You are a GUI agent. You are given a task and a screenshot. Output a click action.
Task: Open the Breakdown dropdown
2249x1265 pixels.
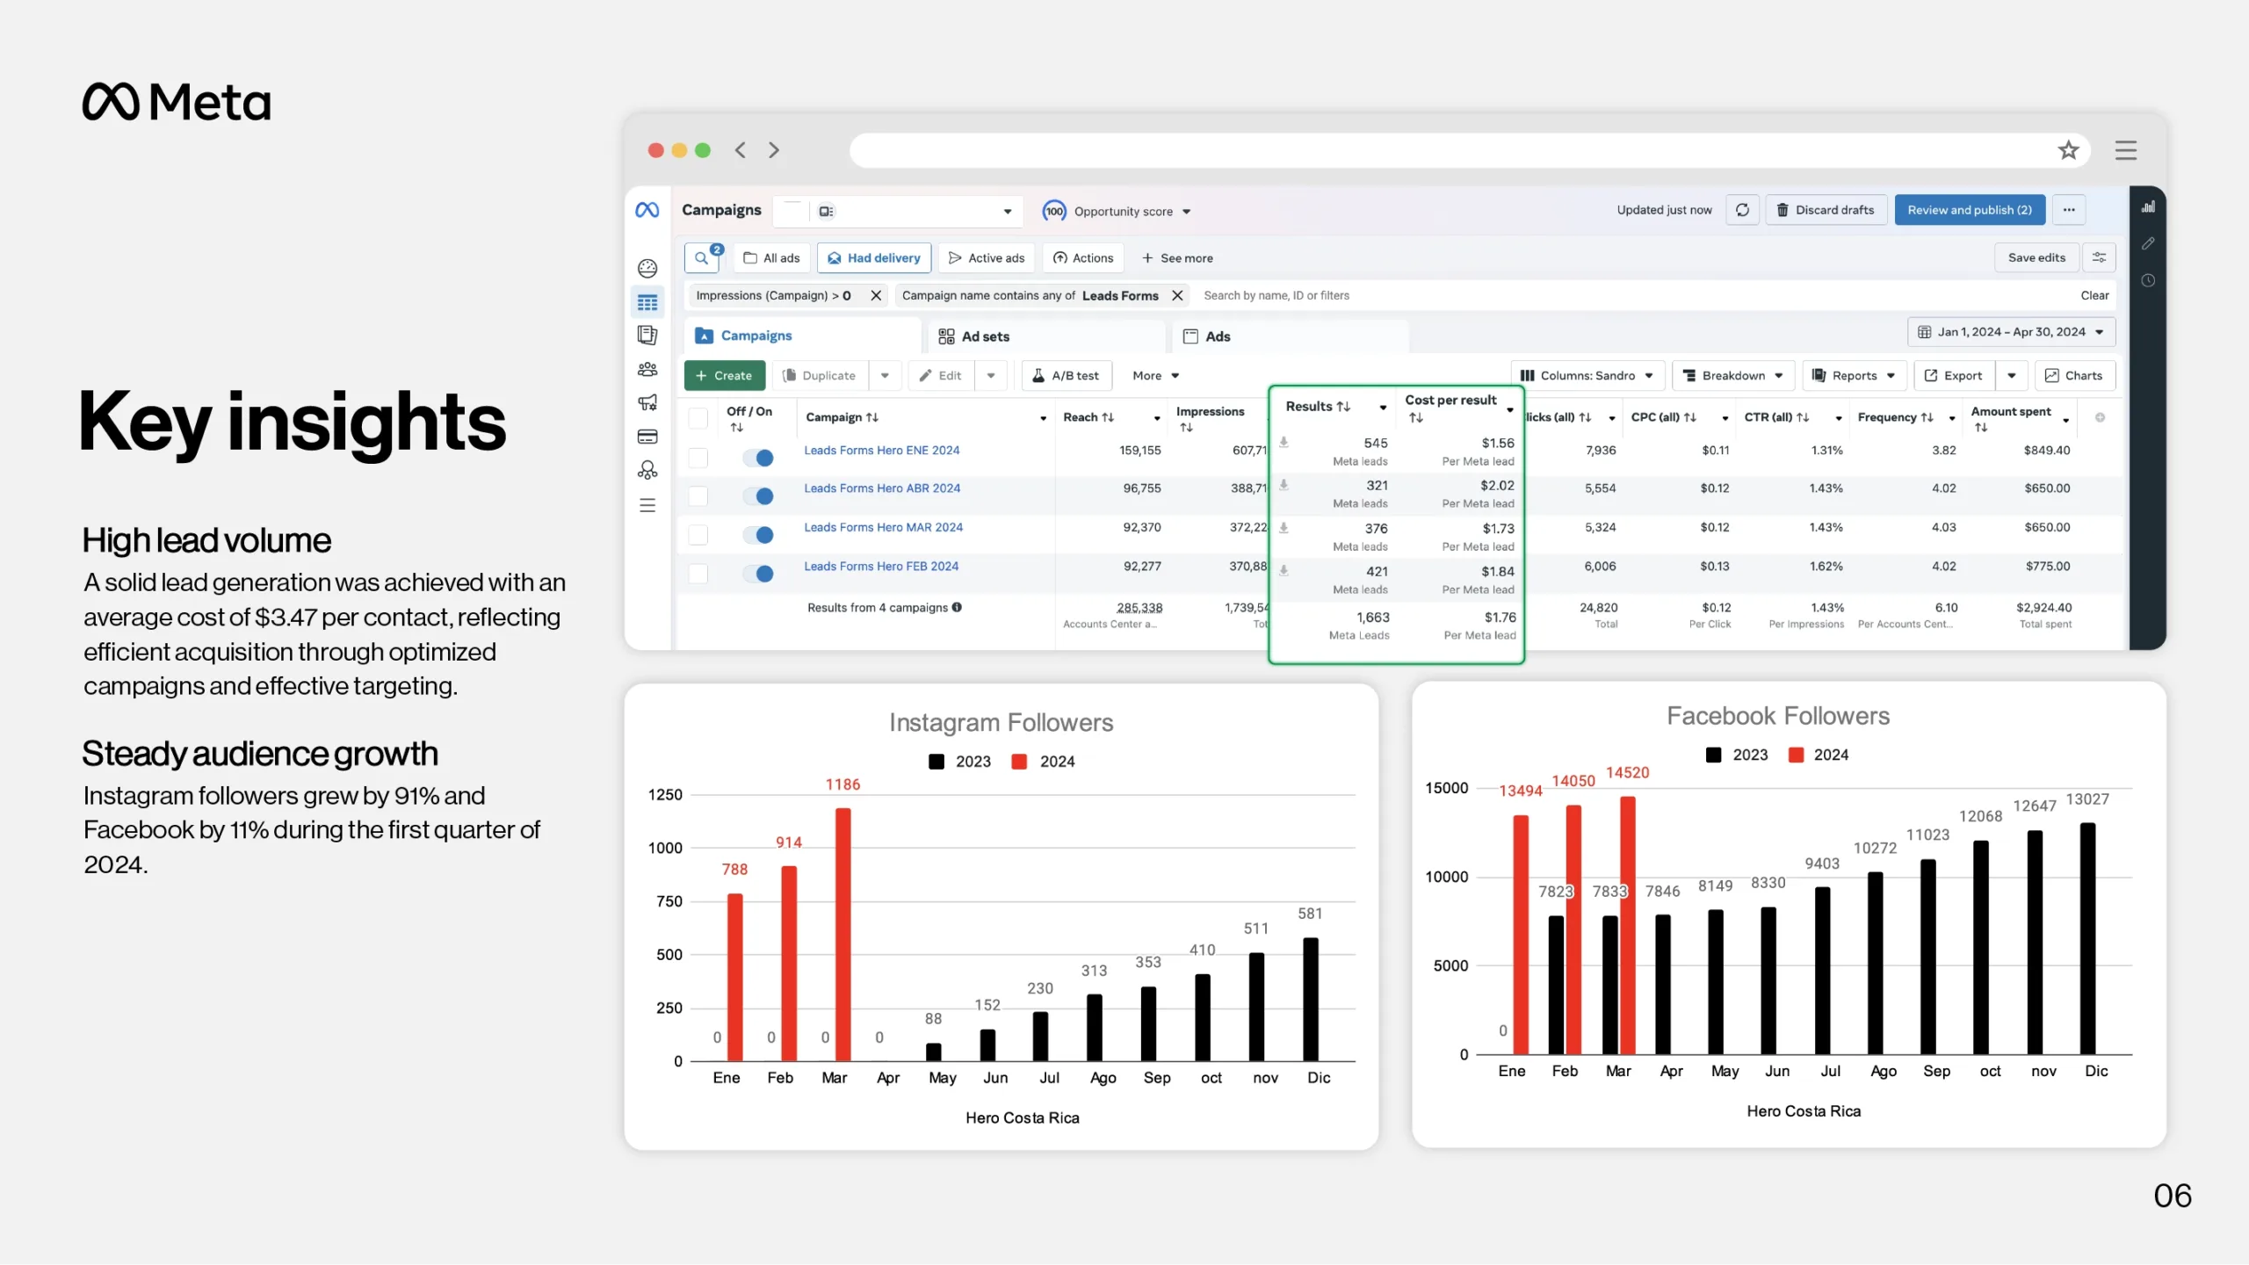pyautogui.click(x=1732, y=376)
